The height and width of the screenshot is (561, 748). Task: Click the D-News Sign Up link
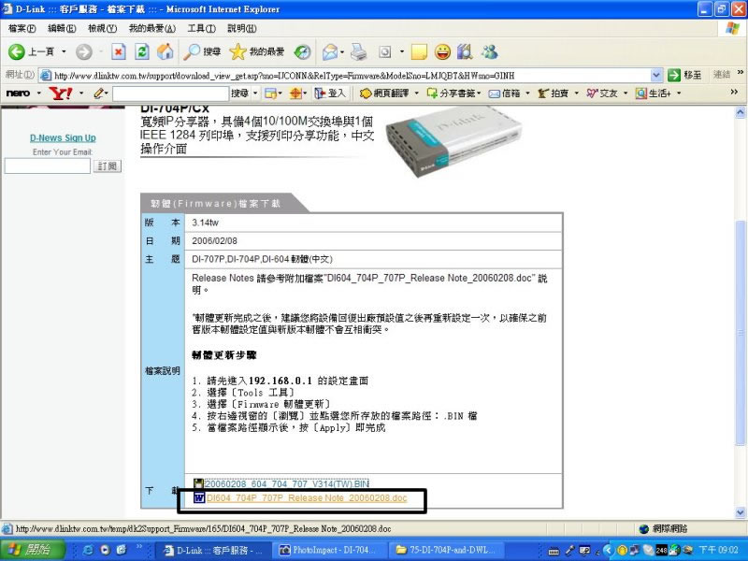63,137
